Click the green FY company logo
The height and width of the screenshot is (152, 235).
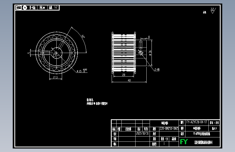click(184, 141)
